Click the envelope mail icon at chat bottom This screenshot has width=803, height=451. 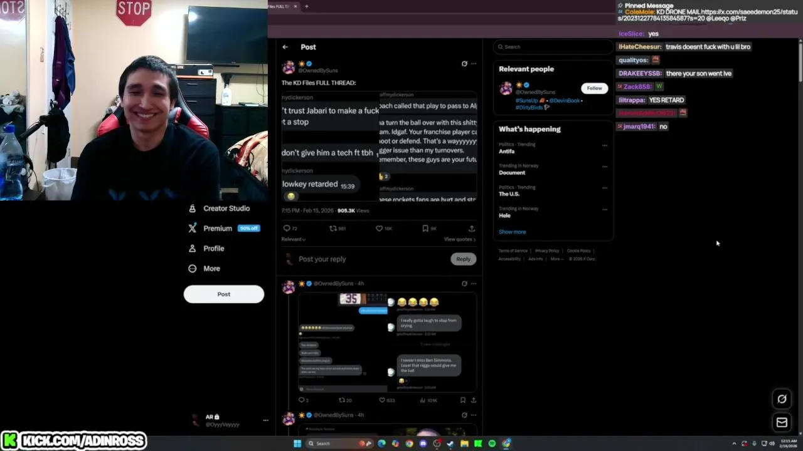click(782, 423)
